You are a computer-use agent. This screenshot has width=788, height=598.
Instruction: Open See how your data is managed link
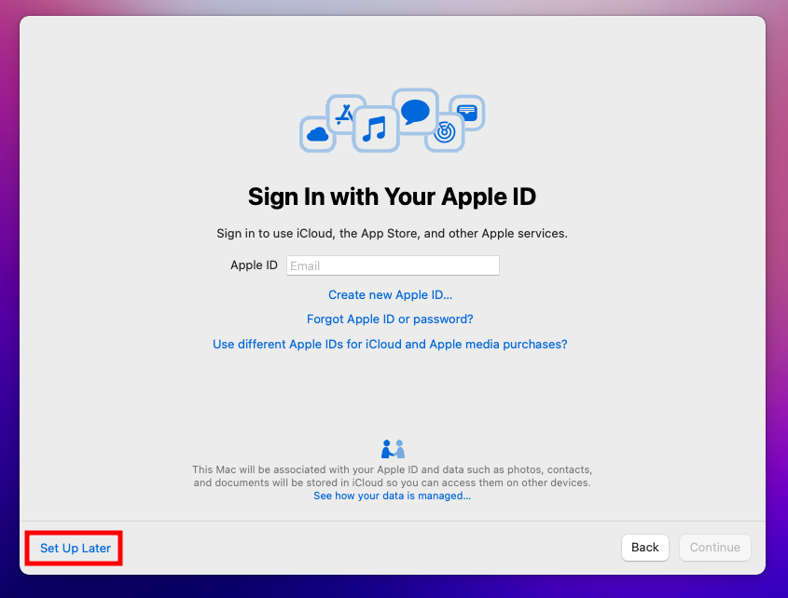coord(392,496)
